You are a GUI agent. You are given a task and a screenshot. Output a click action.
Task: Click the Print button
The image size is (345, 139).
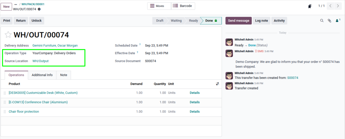(7, 21)
